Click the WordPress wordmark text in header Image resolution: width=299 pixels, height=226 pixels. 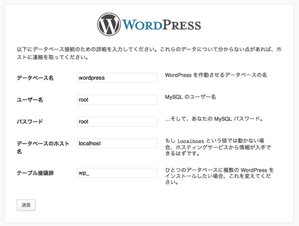161,25
